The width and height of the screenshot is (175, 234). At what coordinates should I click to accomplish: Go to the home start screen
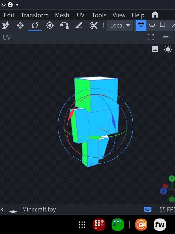click(x=155, y=15)
